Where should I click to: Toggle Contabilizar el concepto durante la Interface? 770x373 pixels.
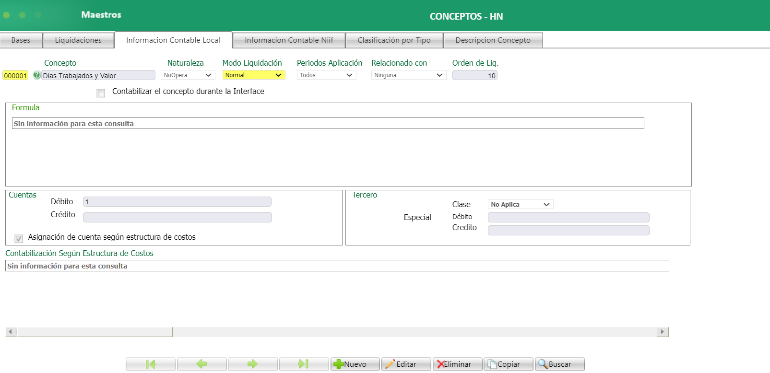[101, 93]
